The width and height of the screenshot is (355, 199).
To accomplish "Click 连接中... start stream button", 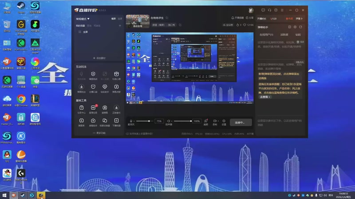I will tap(241, 122).
